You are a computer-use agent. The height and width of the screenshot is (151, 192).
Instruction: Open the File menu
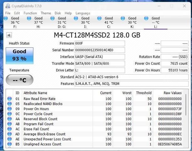[8, 13]
